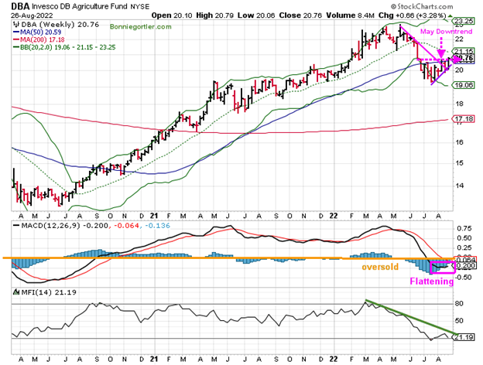
Task: Click the oversold label in MACD panel
Action: pyautogui.click(x=381, y=267)
